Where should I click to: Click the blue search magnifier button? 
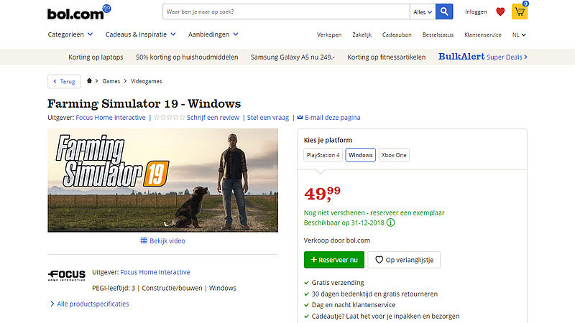(x=444, y=11)
